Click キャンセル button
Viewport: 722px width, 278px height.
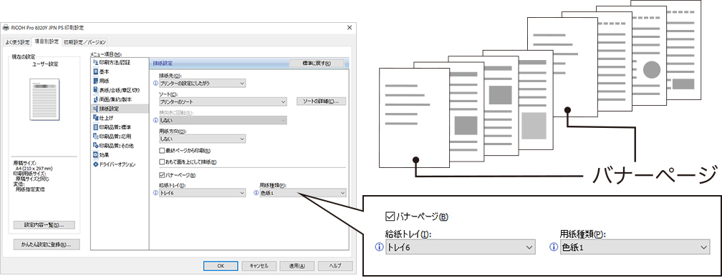coord(259,266)
